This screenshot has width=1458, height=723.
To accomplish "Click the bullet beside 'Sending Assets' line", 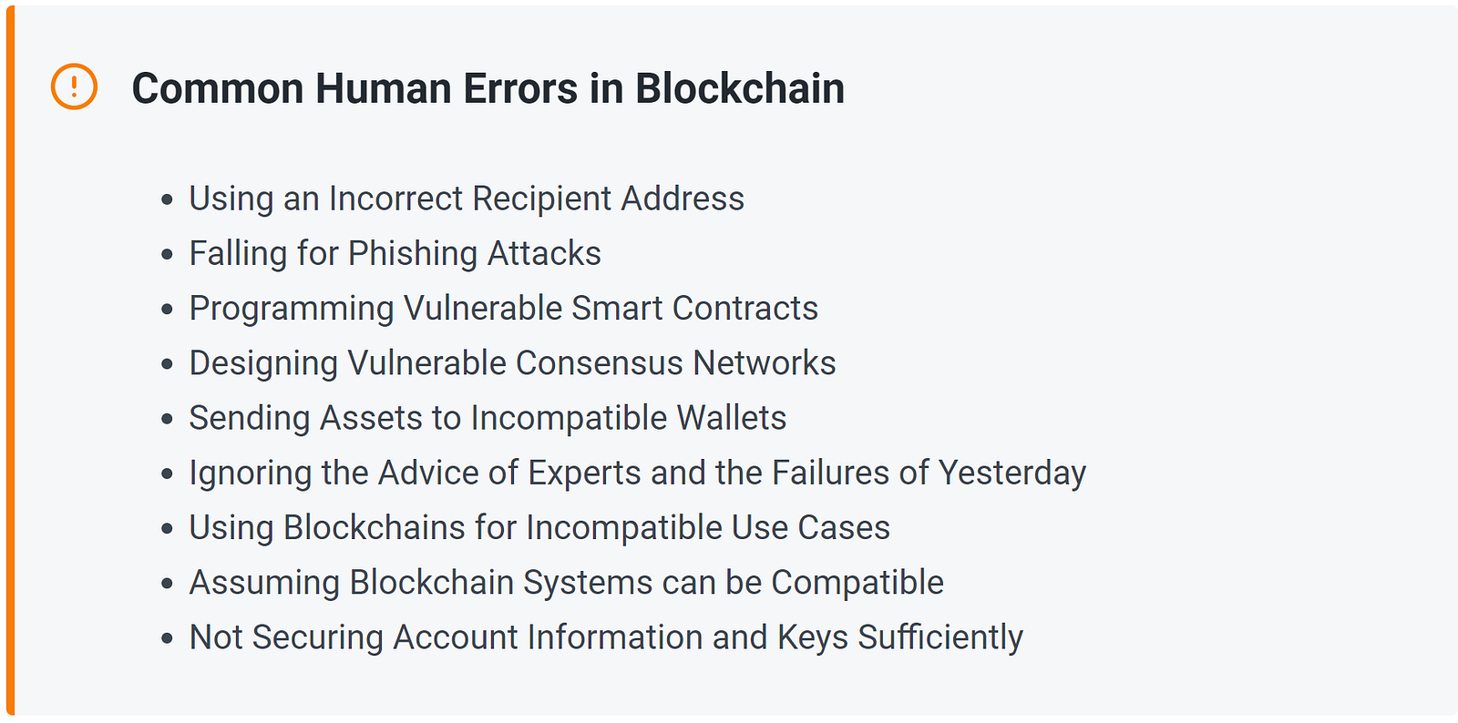I will point(167,419).
